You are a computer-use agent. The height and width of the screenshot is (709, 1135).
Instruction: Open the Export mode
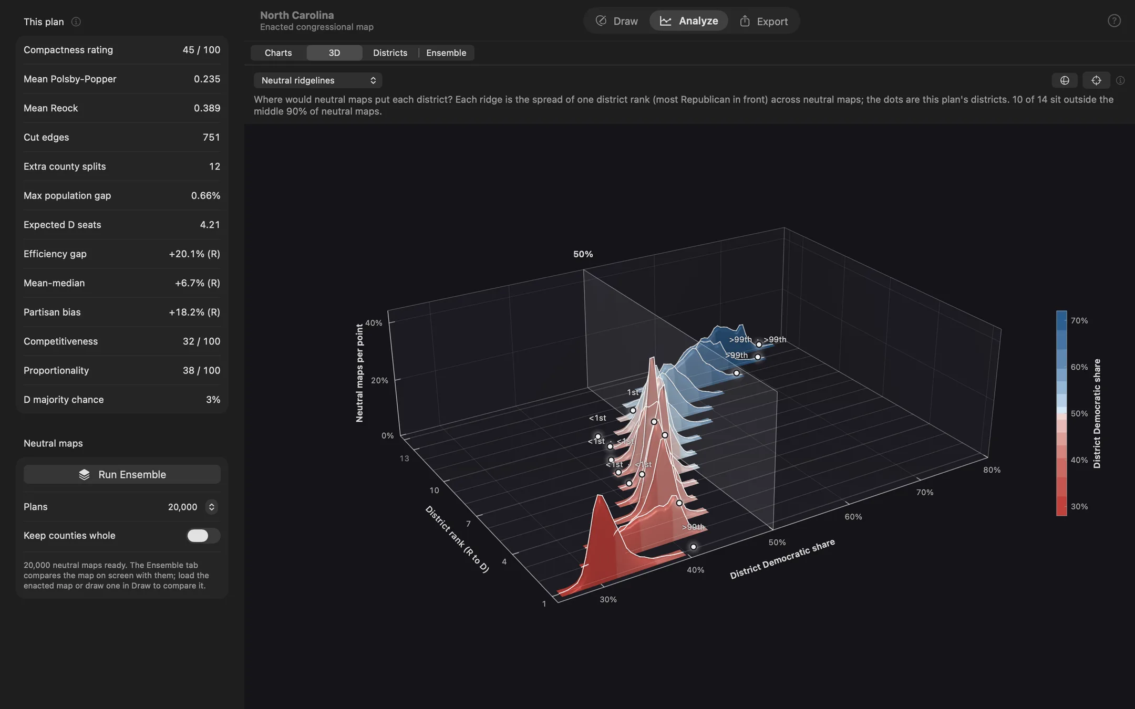pos(763,21)
